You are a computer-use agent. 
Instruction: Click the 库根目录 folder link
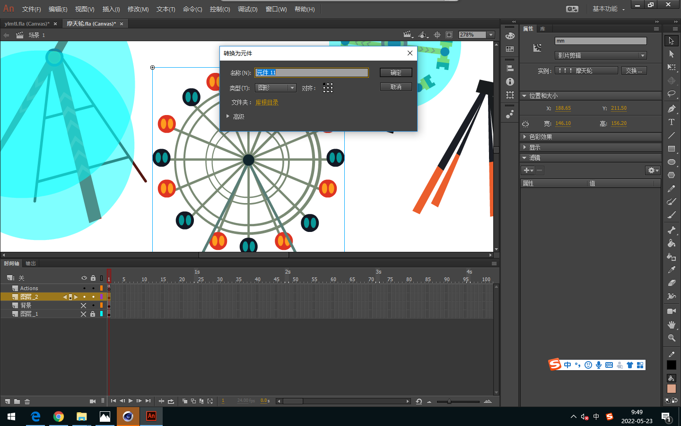(x=267, y=102)
